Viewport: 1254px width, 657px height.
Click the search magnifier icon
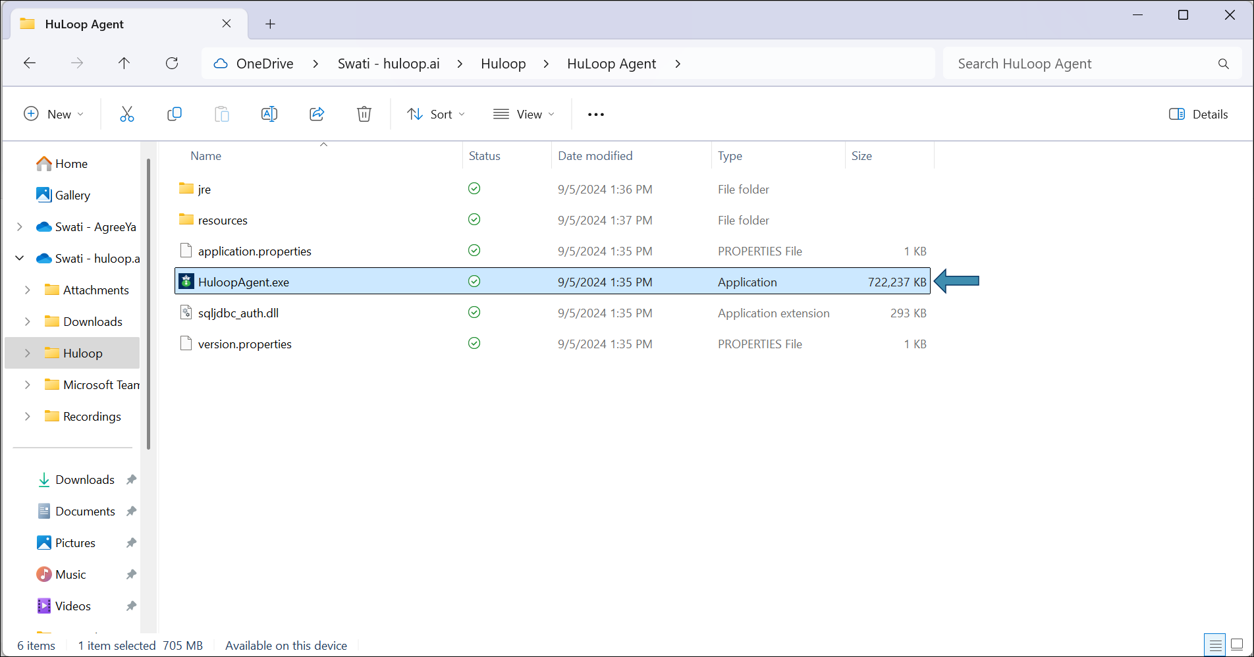(x=1224, y=64)
